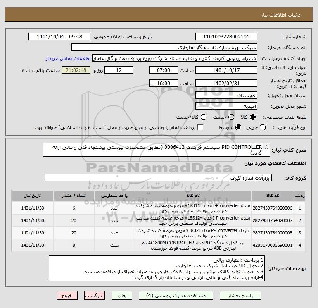This screenshot has height=308, width=318.
Task: Click the 'تعداد / مقدار' column header
Action: 74,196
